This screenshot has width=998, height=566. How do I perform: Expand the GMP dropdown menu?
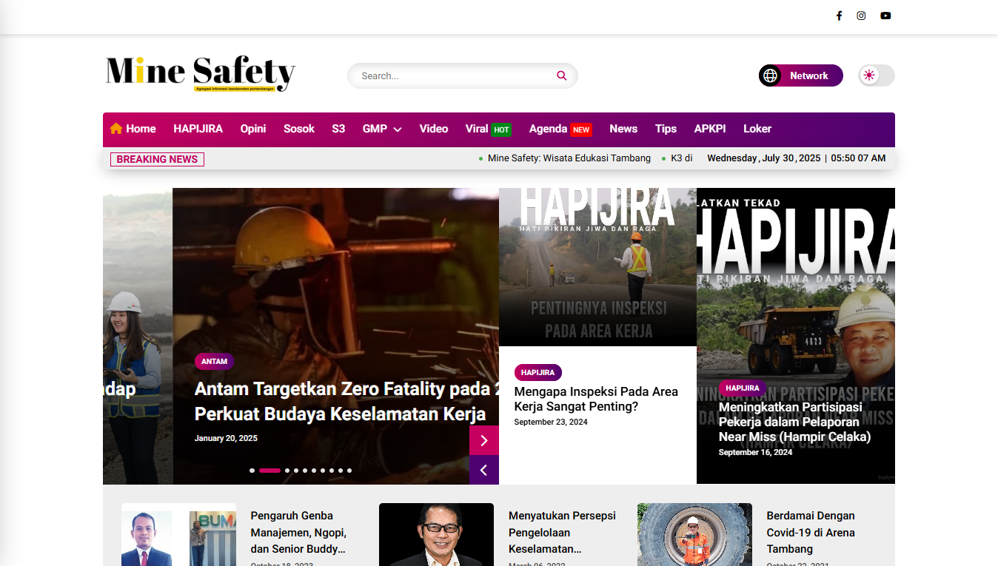[x=382, y=129]
